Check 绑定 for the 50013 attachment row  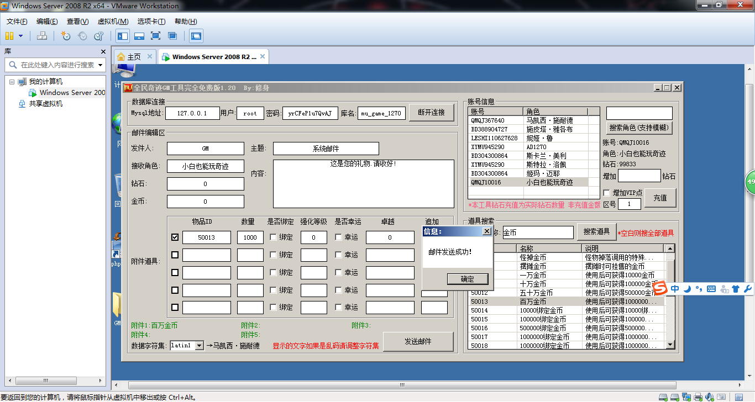coord(273,237)
